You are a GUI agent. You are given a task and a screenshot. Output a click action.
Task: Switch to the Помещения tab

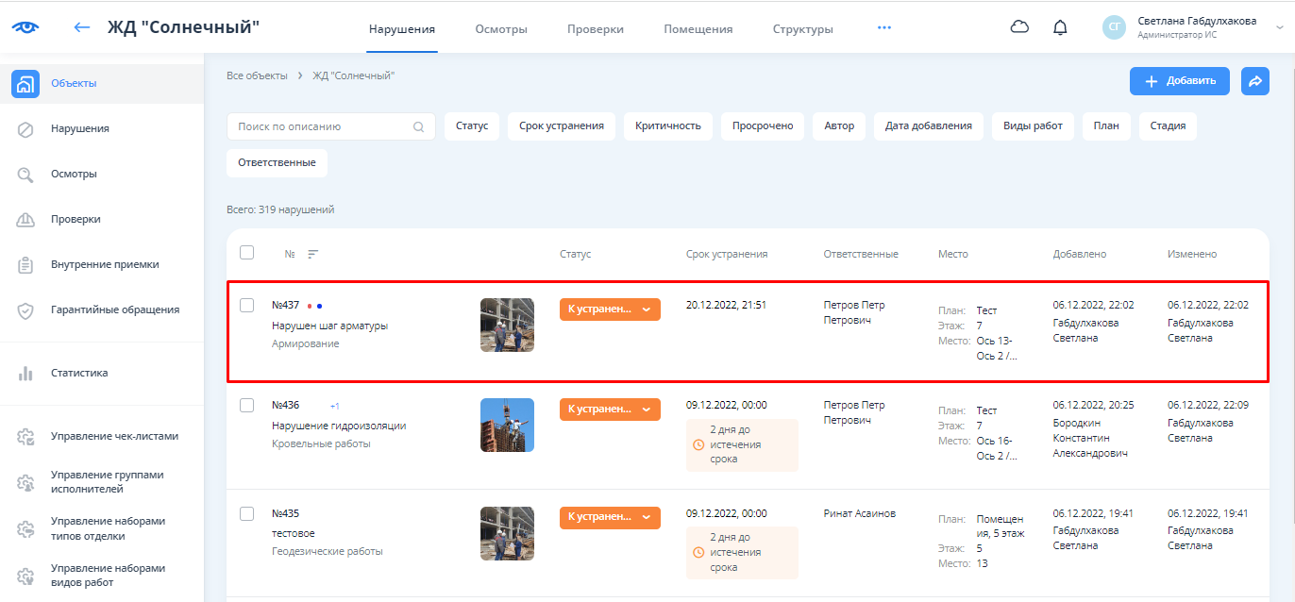(698, 29)
